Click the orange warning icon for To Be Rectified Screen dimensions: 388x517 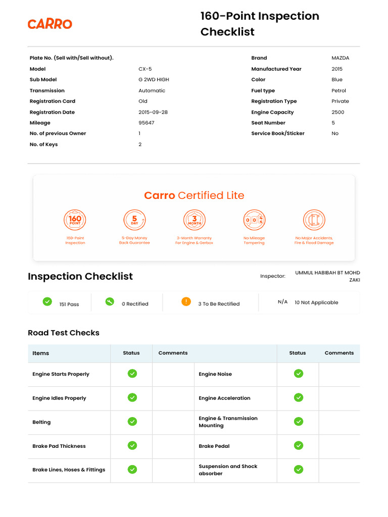pos(186,301)
